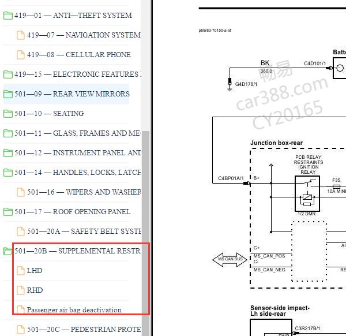Click the 501—20C PEDESTRIAN PROTECTION document icon
Viewport: 346px width, 336px height.
click(x=21, y=330)
